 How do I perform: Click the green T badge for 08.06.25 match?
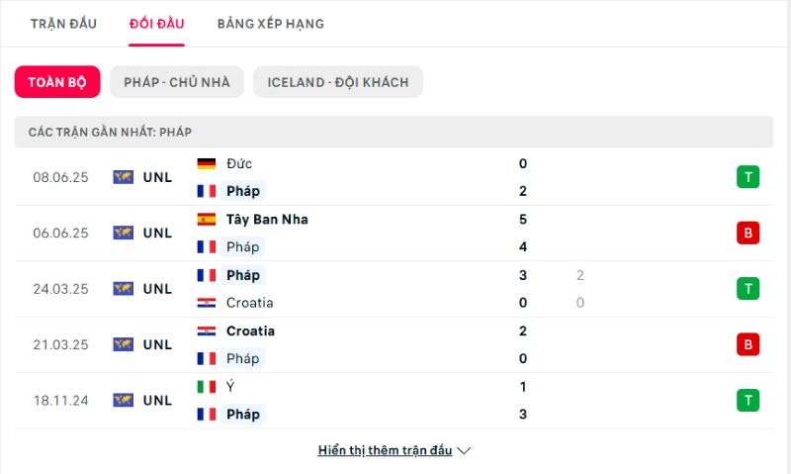(x=747, y=177)
